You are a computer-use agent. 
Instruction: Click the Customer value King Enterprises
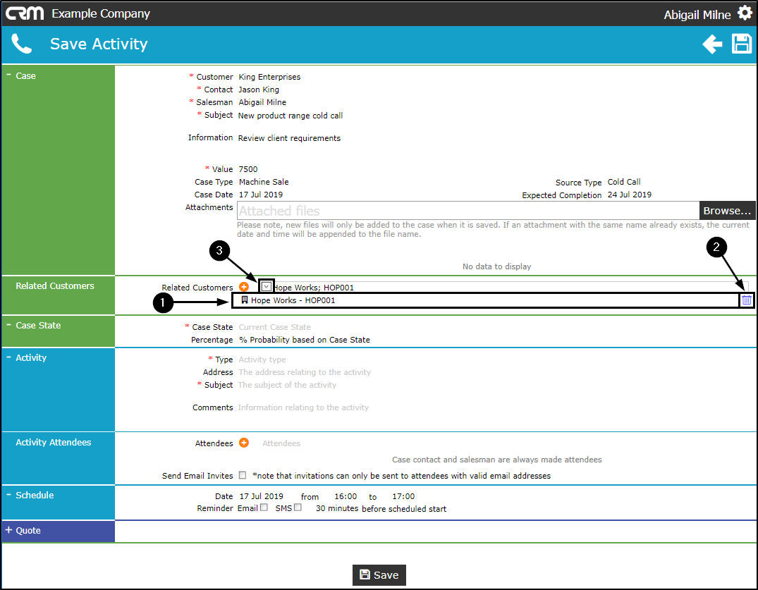[x=269, y=77]
